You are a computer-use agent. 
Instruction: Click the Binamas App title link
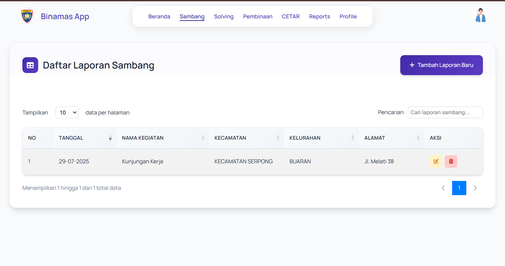coord(65,16)
